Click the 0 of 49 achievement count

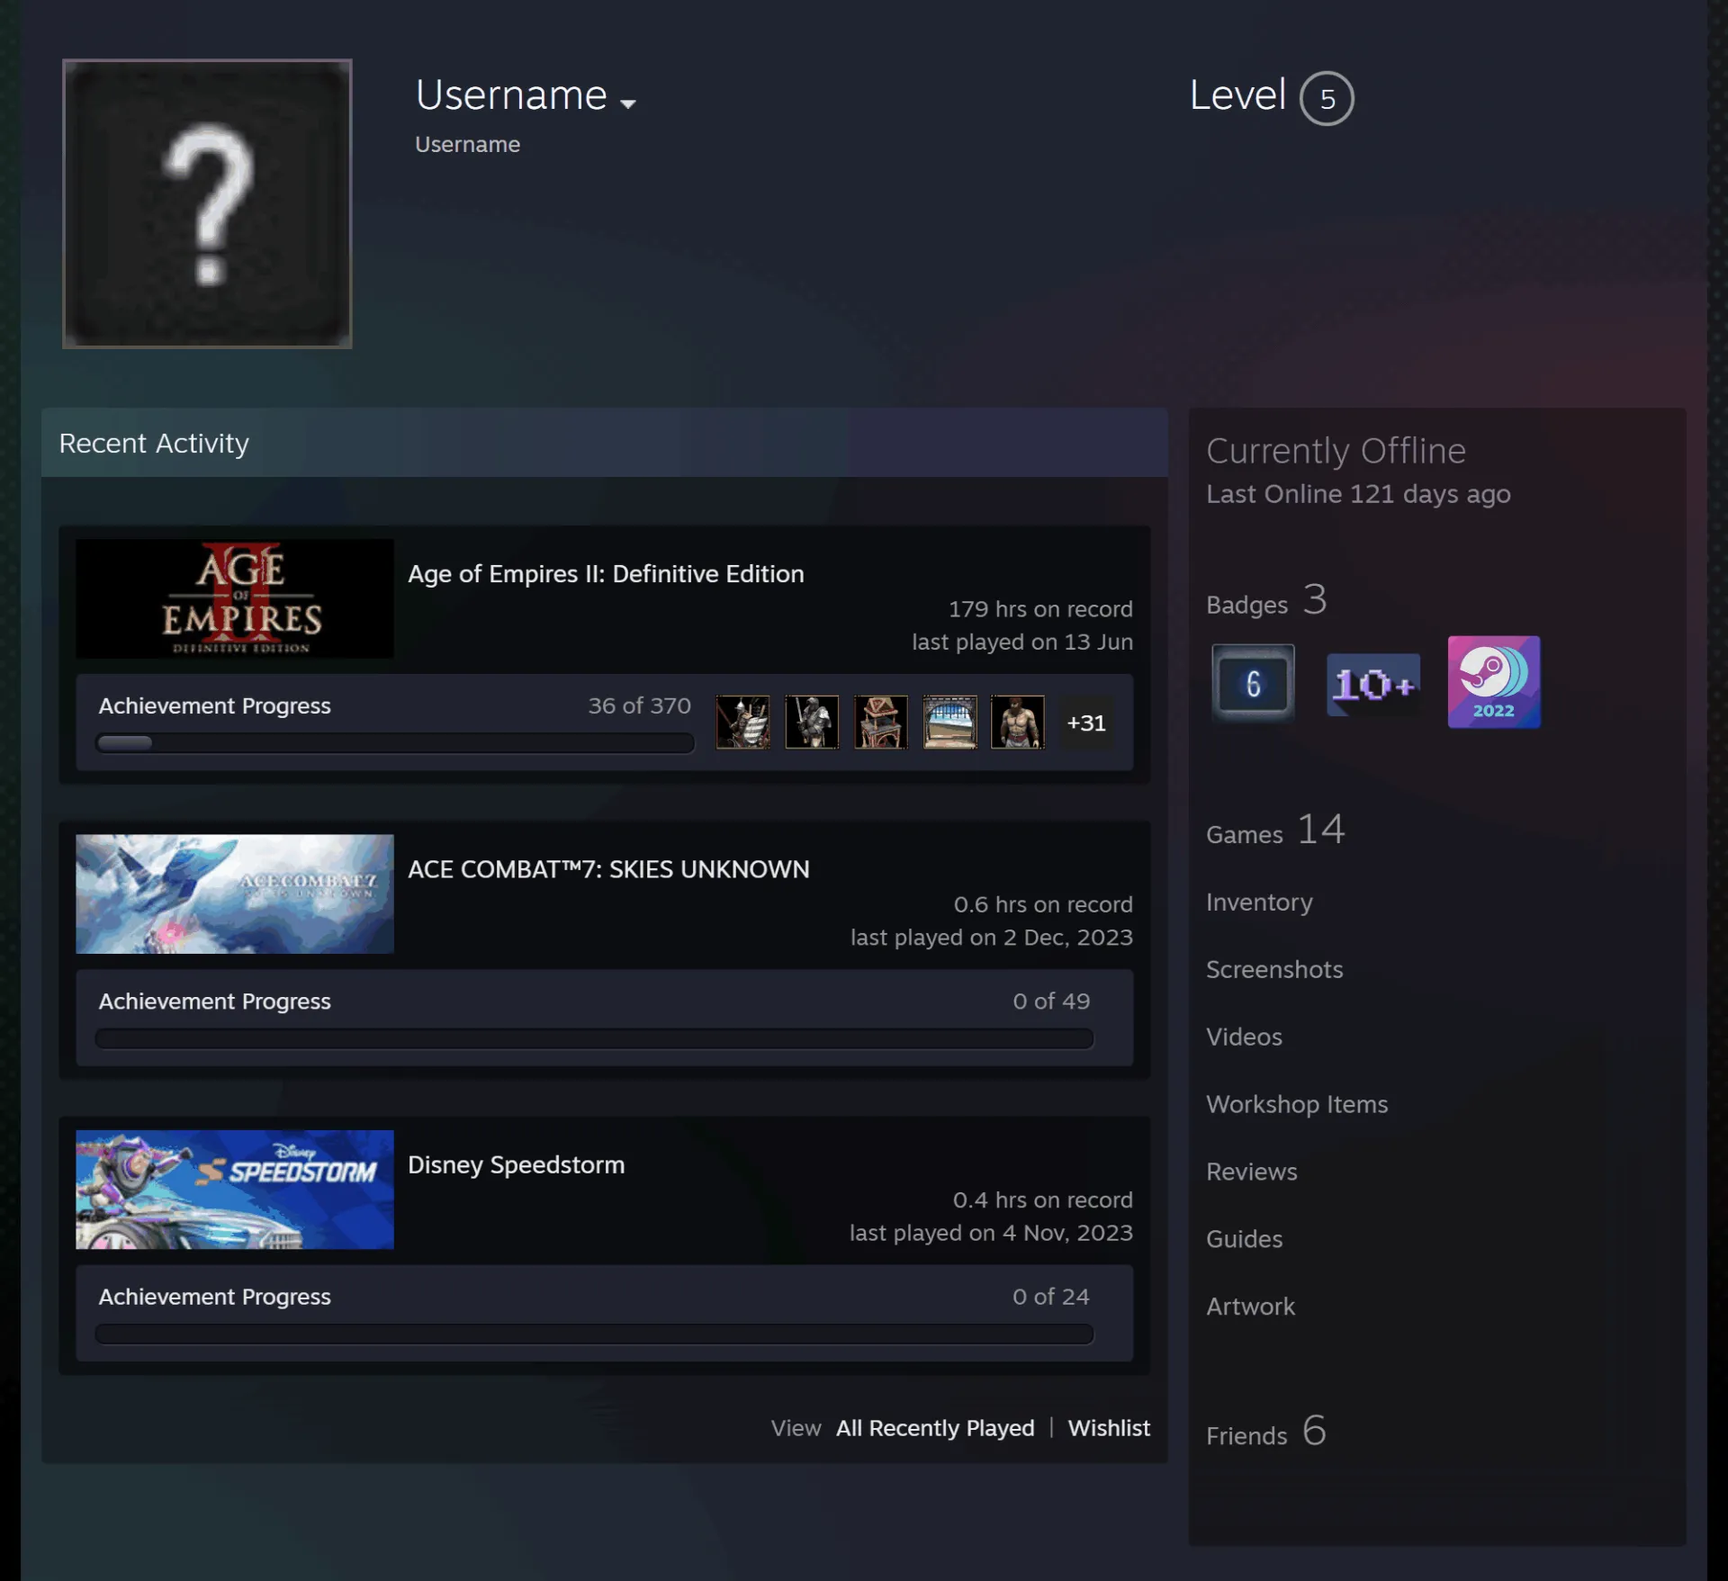tap(1050, 1002)
